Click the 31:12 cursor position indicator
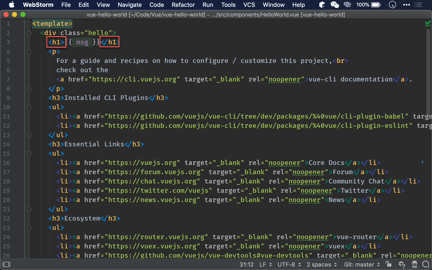The height and width of the screenshot is (270, 432). 246,265
